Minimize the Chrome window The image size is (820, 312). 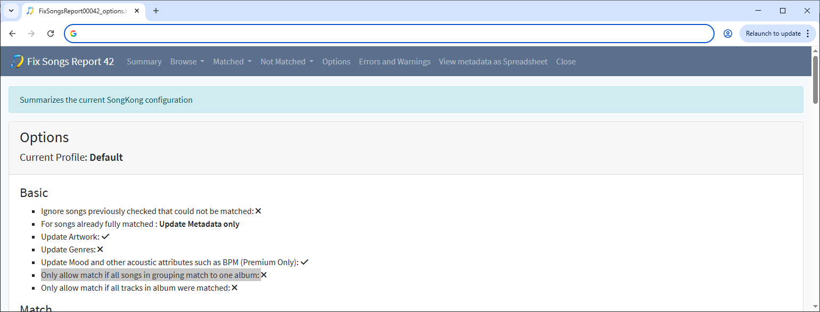758,11
